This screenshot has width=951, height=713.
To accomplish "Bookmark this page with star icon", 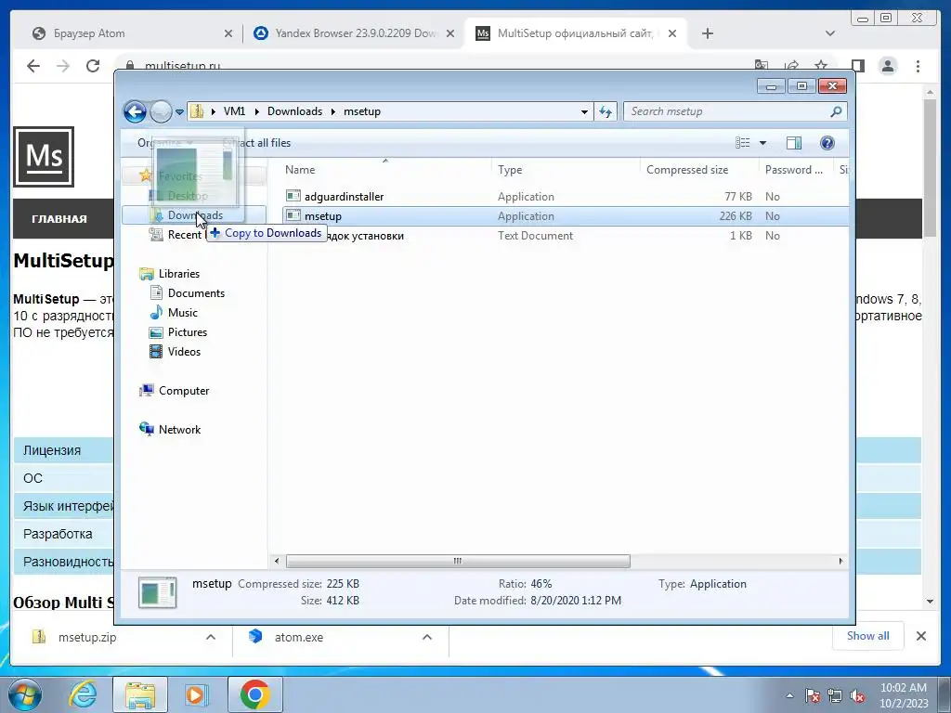I will point(821,66).
